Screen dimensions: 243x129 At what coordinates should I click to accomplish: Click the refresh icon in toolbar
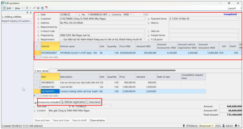[42, 8]
